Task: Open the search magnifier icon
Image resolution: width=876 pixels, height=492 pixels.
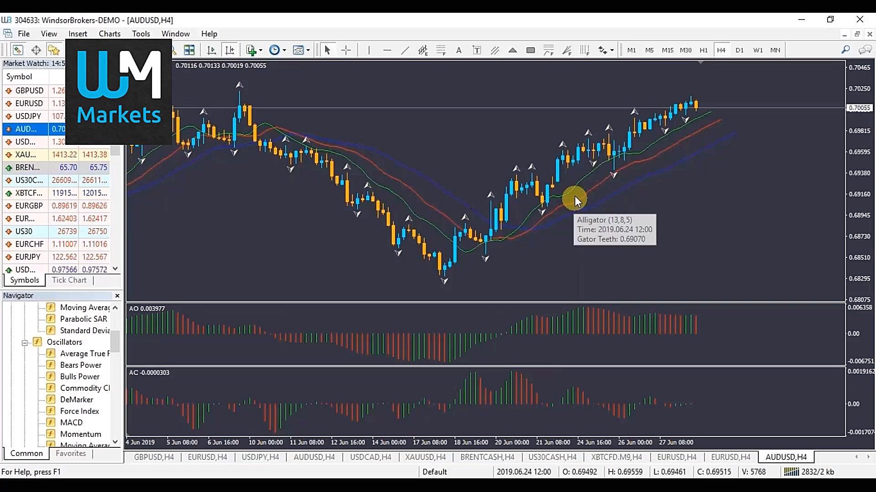Action: pos(845,50)
